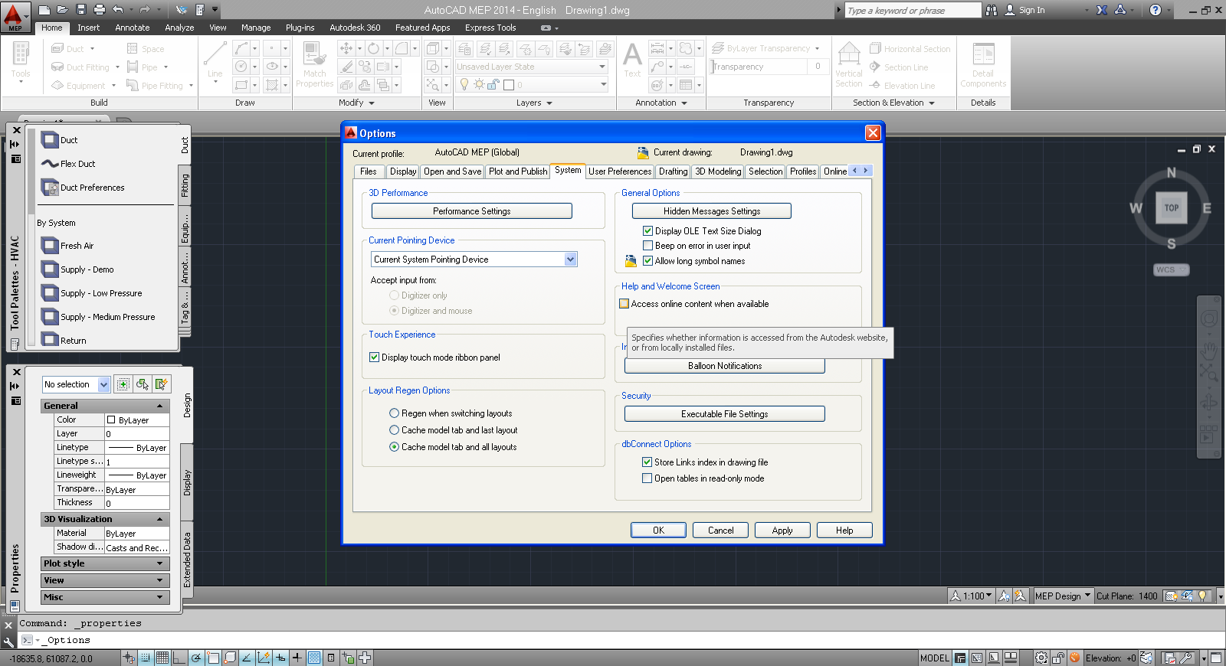1226x666 pixels.
Task: Click the clean screen icon in status bar
Action: [1216, 658]
